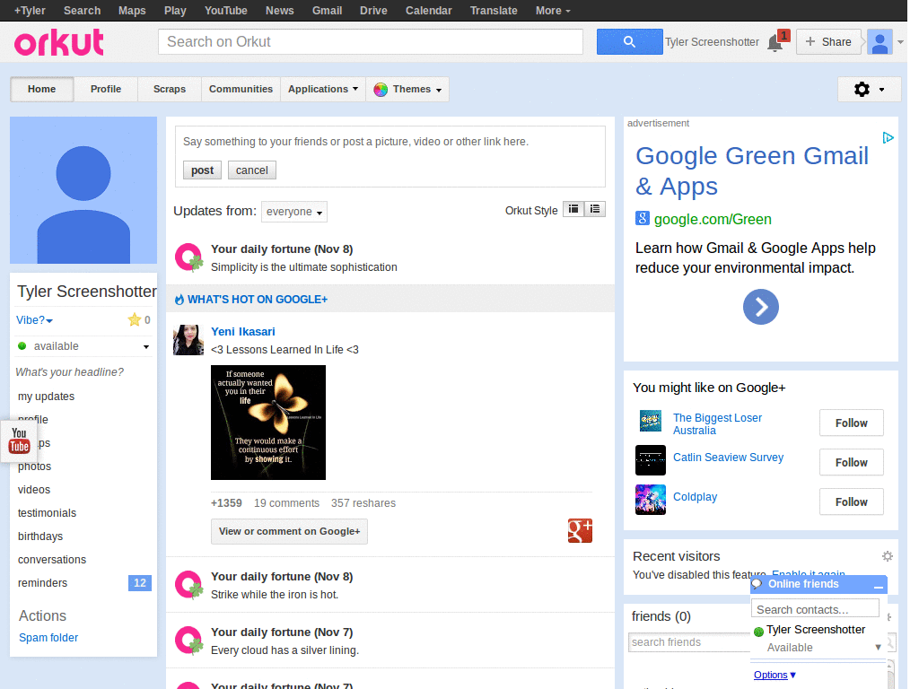Click Yeni Ikasari's avatar thumbnail
Screen dimensions: 919x689
tap(188, 340)
